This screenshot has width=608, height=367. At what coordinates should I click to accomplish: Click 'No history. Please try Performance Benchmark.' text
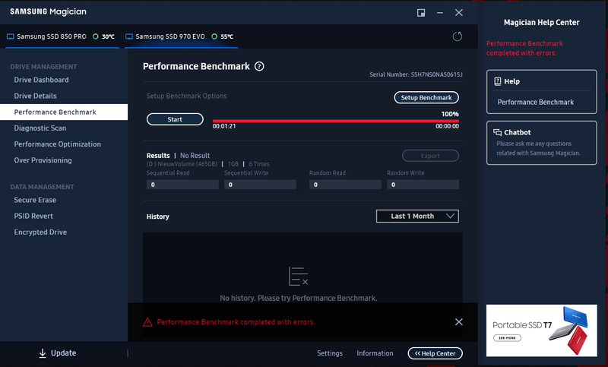click(298, 298)
